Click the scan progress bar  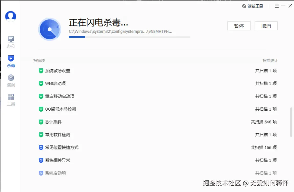(129, 37)
